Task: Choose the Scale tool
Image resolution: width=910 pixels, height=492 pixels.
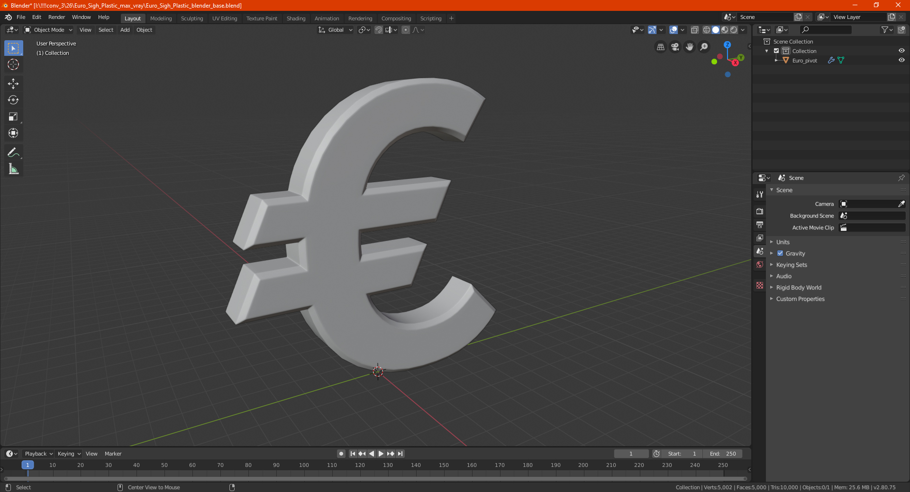Action: coord(13,116)
